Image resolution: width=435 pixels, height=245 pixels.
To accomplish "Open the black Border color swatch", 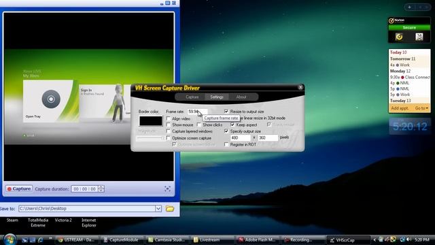I will (151, 121).
